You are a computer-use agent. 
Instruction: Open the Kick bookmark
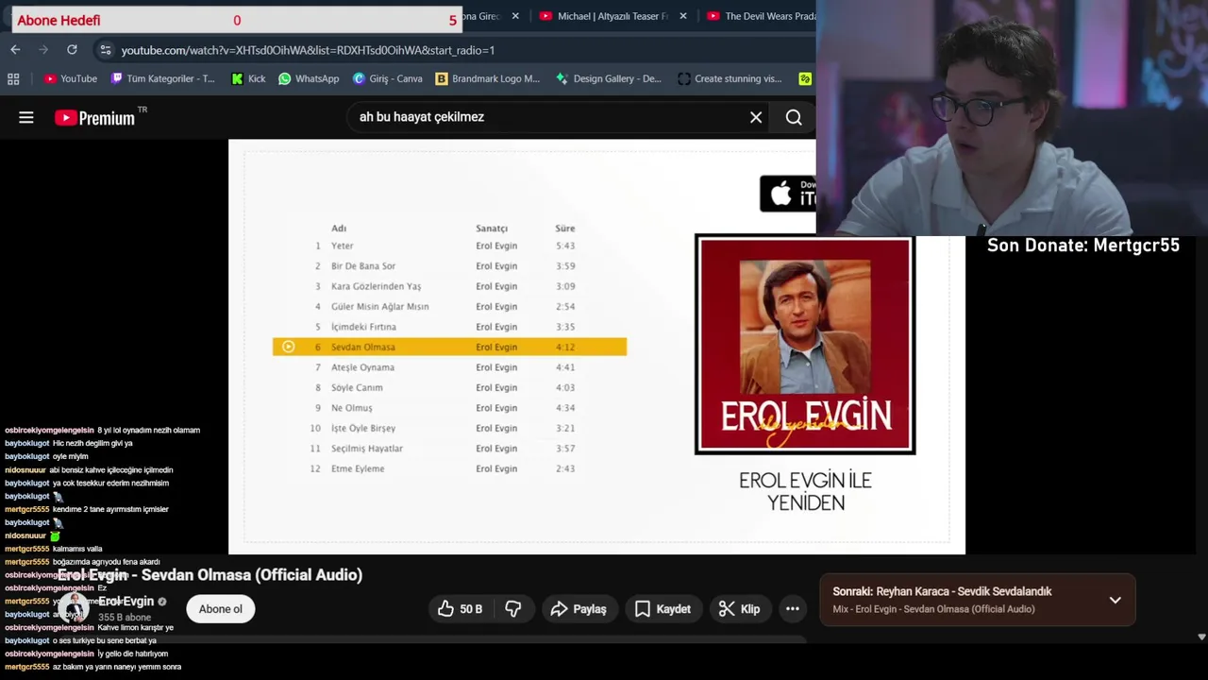click(249, 78)
